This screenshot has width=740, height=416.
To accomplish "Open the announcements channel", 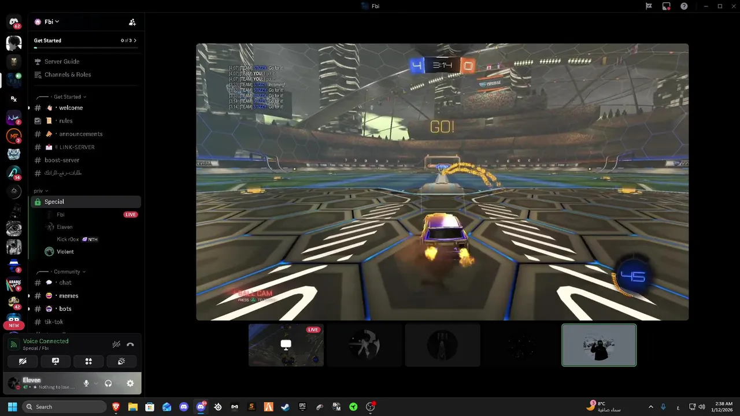I will point(86,134).
